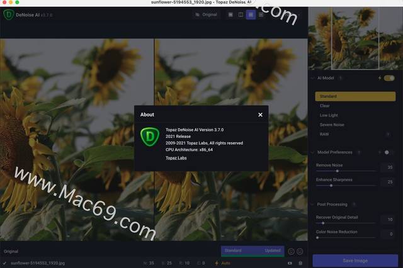The width and height of the screenshot is (403, 268).
Task: Click the yellow window minimize button
Action: [11, 2]
